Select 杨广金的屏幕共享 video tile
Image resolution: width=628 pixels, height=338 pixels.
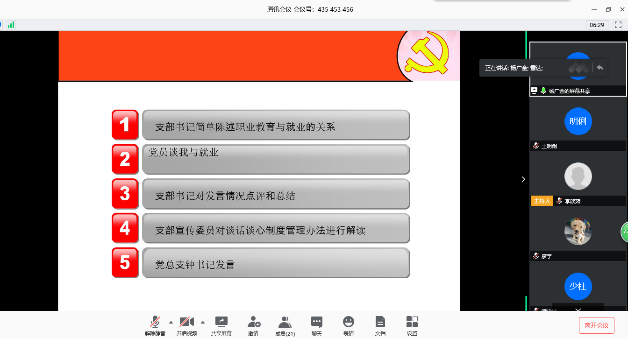pos(578,69)
